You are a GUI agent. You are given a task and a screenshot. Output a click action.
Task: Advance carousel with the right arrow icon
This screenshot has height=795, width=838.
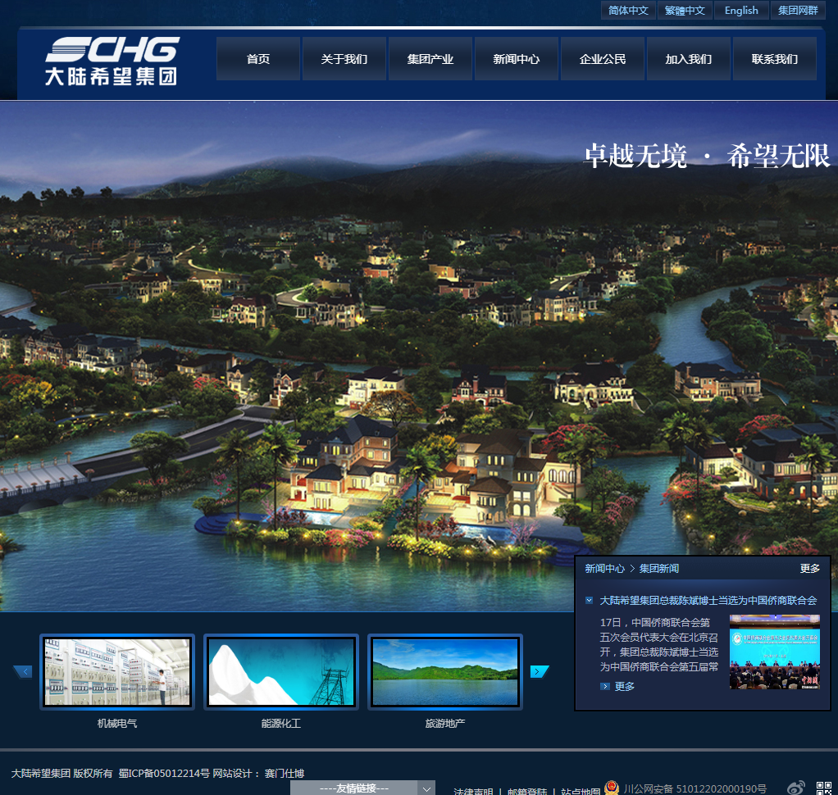(x=539, y=672)
